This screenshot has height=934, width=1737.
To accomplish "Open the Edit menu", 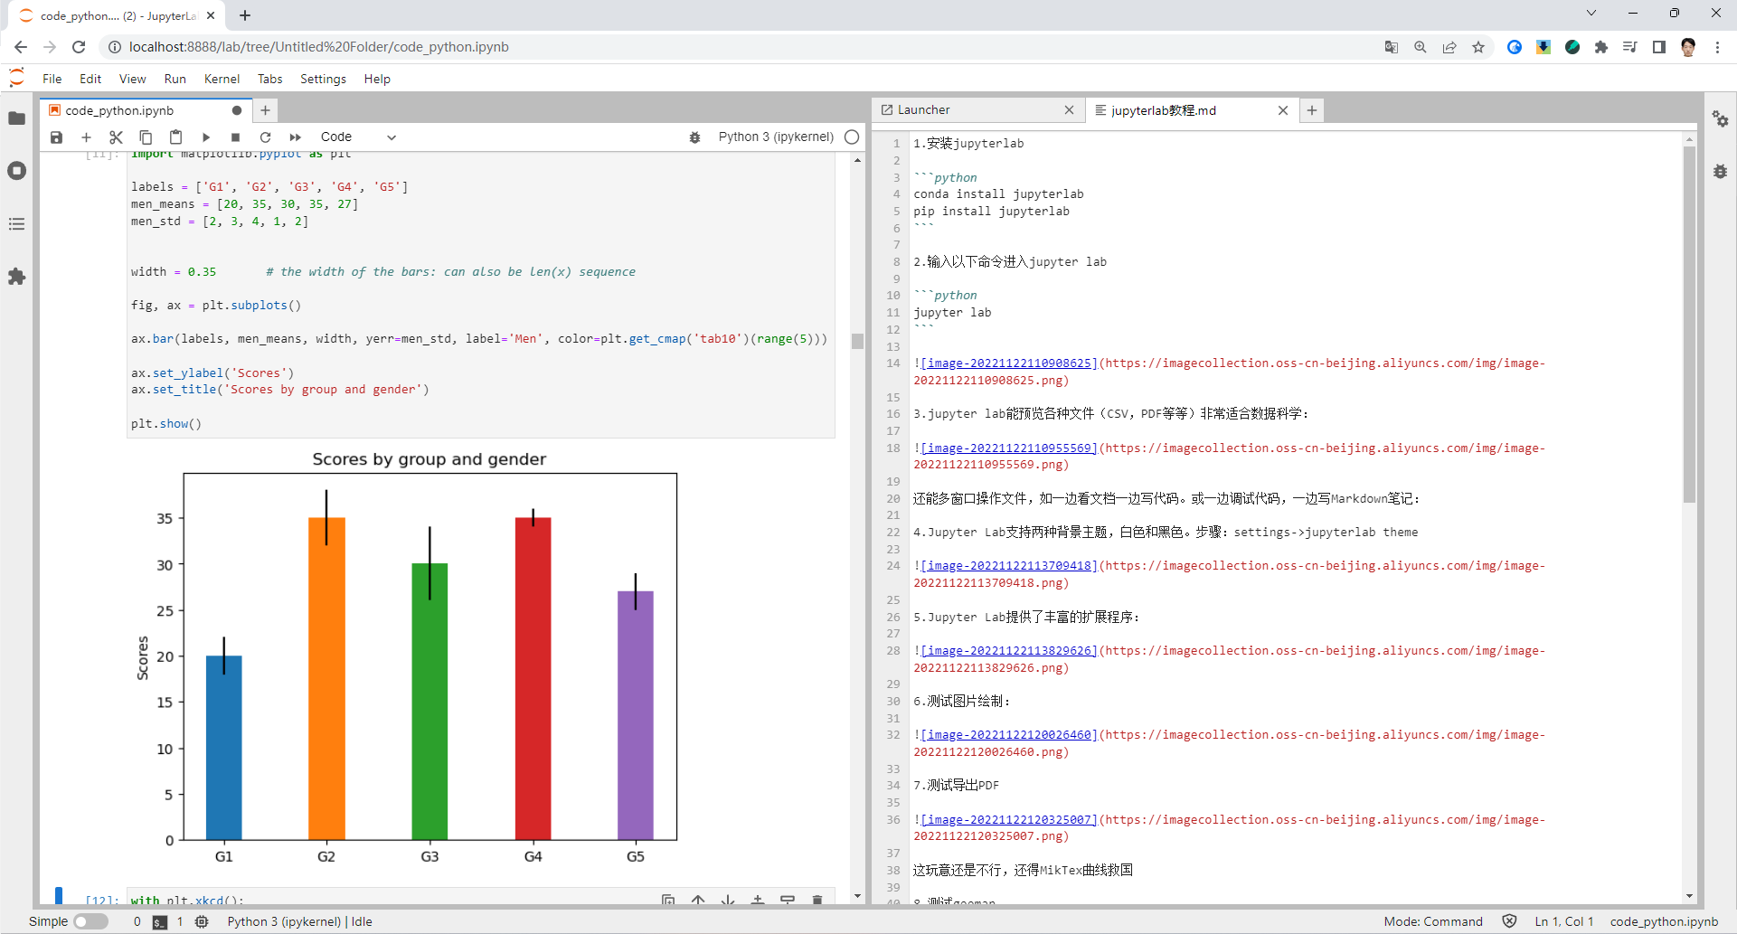I will click(90, 79).
